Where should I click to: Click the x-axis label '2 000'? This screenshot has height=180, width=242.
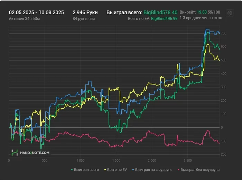(x=152, y=161)
